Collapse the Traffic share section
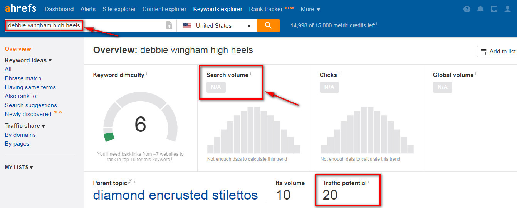Viewport: 517px width, 208px height. click(25, 126)
